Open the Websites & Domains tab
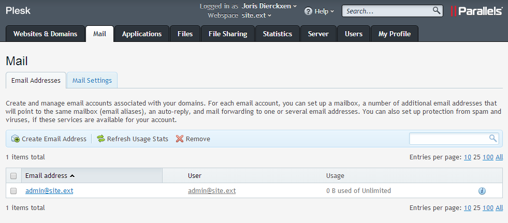 click(45, 34)
